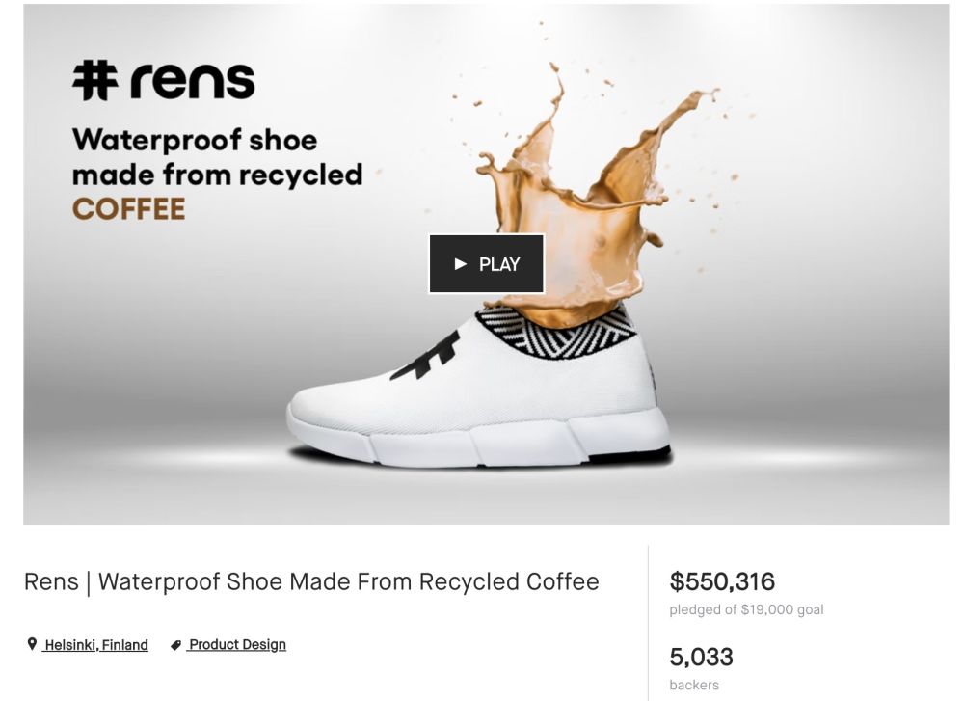Click the brown COFFEE headline word
The height and width of the screenshot is (701, 964).
128,209
